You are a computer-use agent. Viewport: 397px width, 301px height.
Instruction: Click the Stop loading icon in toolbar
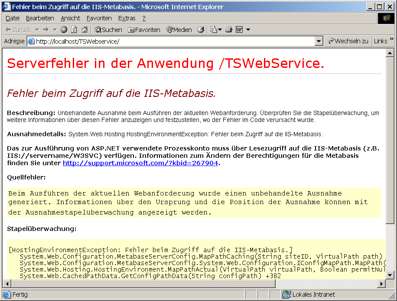[64, 29]
